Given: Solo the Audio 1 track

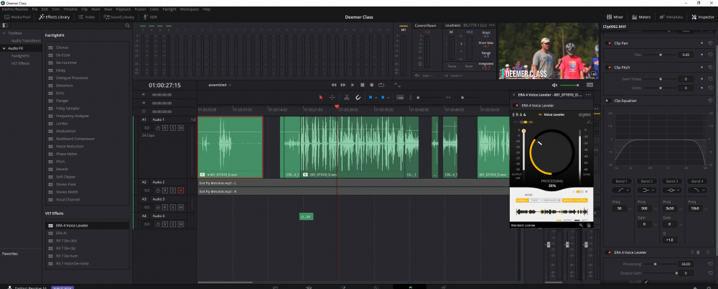Looking at the screenshot, I should pos(173,127).
